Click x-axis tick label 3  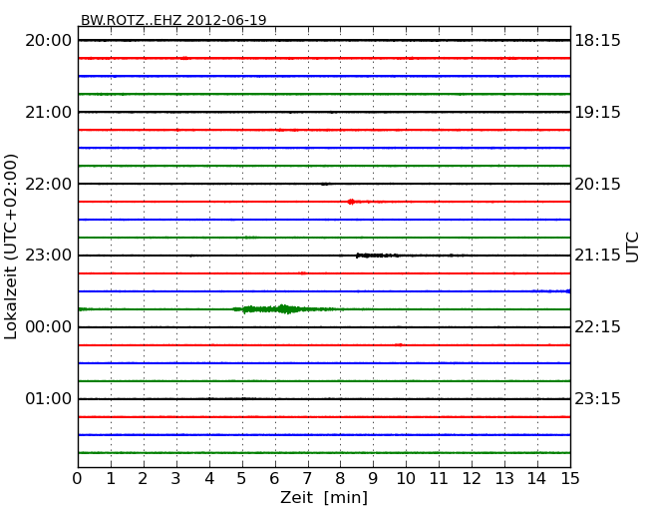(176, 478)
